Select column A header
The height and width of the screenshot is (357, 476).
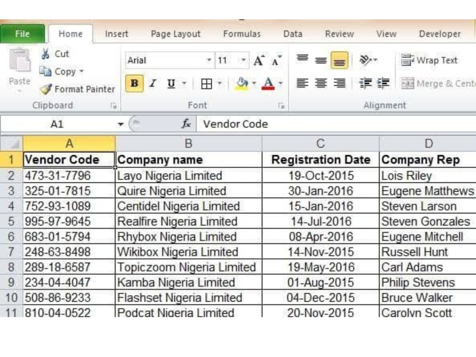click(69, 143)
